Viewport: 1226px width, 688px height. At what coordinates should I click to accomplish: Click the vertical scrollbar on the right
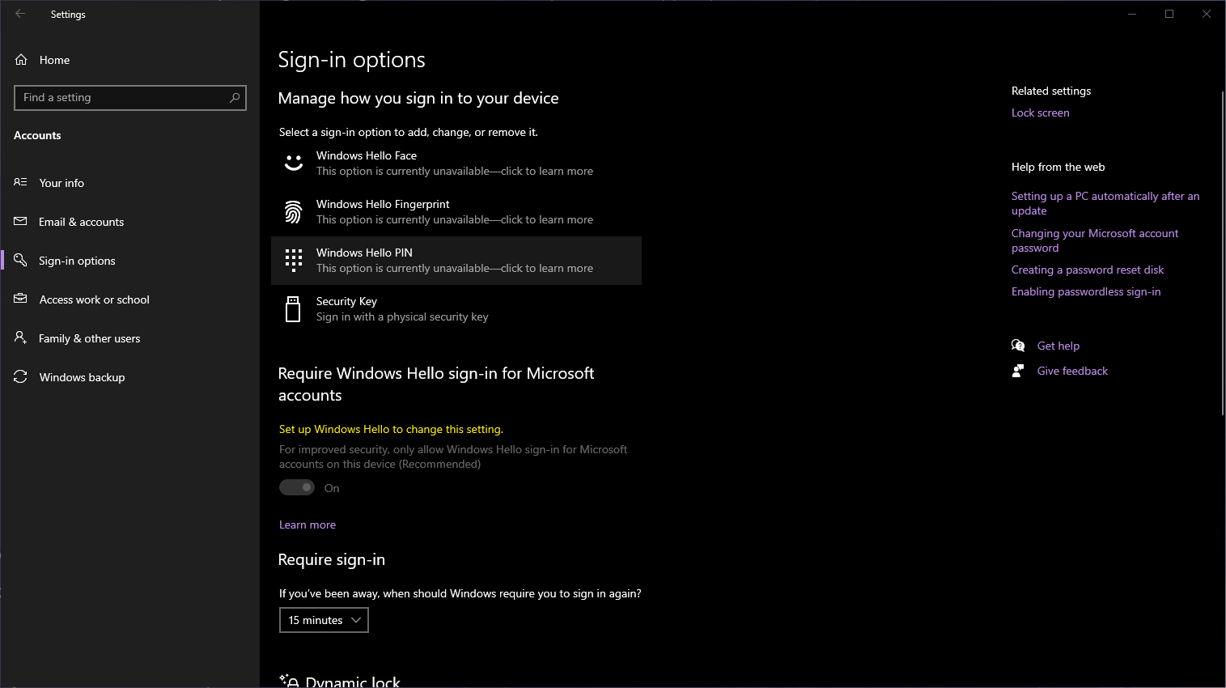click(x=1222, y=253)
